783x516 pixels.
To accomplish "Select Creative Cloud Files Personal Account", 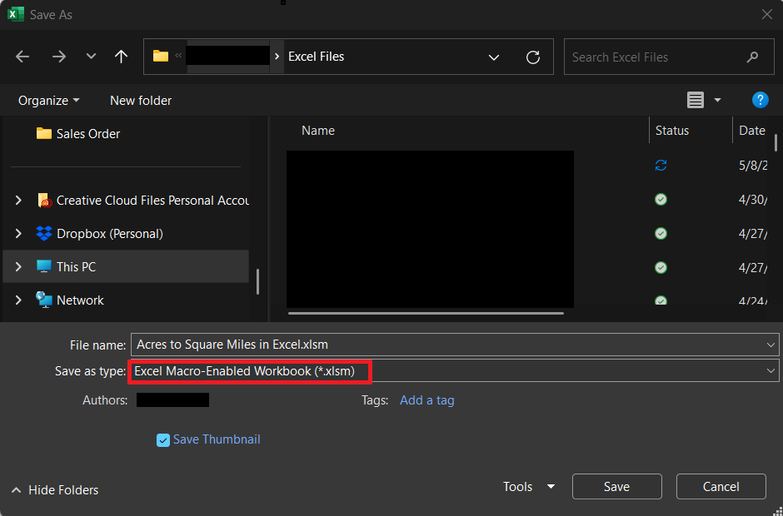I will coord(152,200).
